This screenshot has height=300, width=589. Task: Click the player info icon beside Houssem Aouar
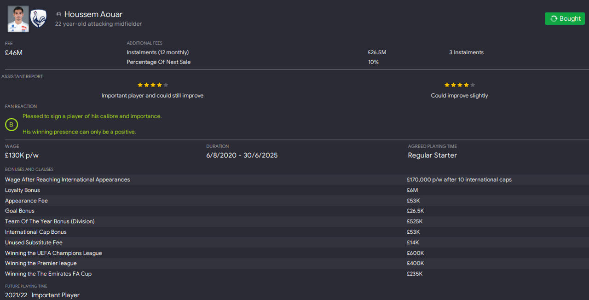point(58,15)
